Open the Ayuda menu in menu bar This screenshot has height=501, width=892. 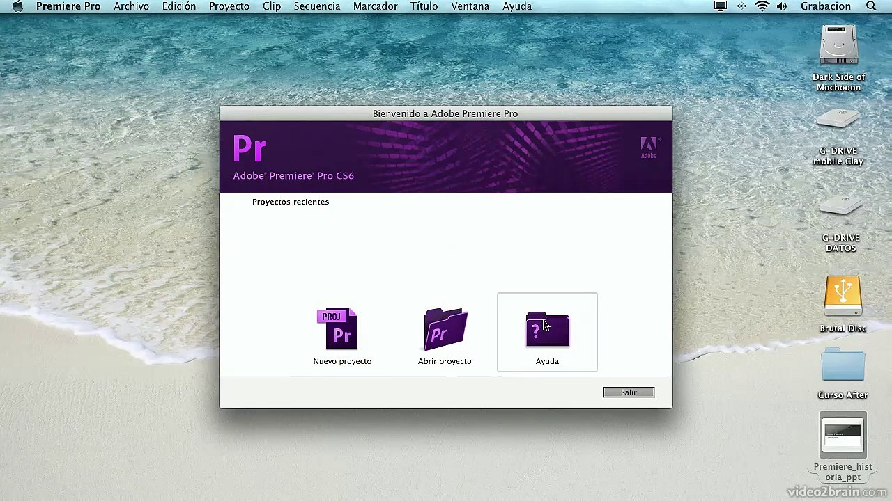click(517, 6)
